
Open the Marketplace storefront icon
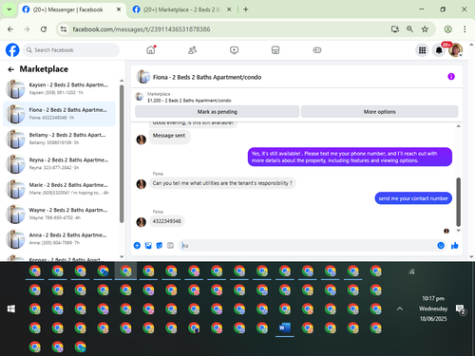pos(275,50)
